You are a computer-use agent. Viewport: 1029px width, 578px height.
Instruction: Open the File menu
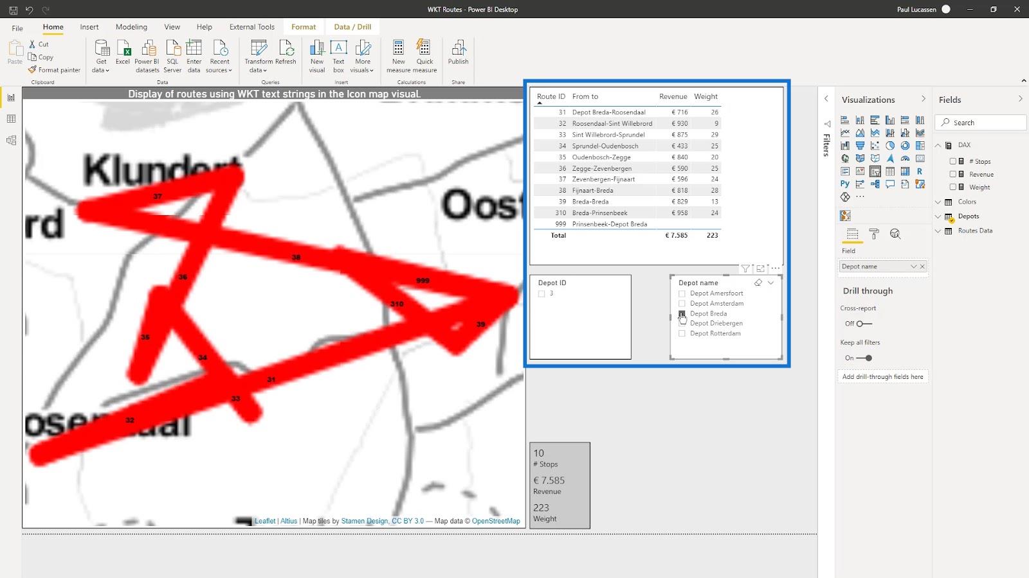pyautogui.click(x=17, y=28)
